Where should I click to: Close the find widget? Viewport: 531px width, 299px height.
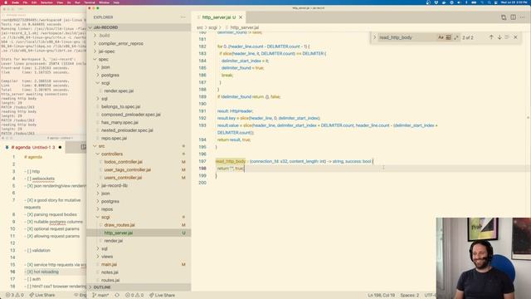coord(515,37)
